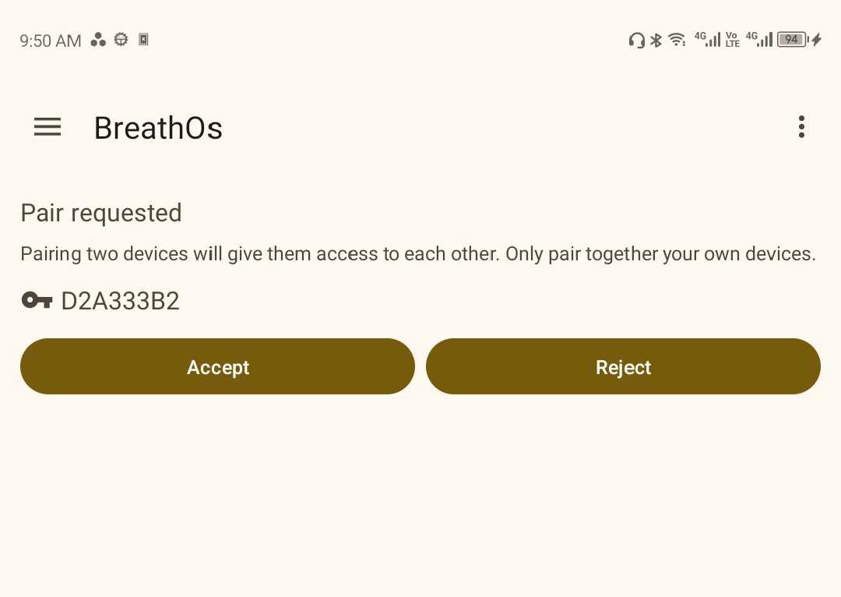The height and width of the screenshot is (597, 841).
Task: Tap the gear notification icon near the clock
Action: pos(121,39)
